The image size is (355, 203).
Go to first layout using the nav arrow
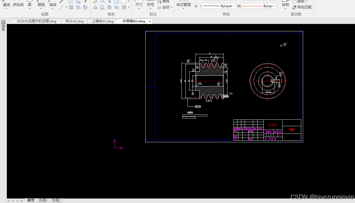(8, 201)
